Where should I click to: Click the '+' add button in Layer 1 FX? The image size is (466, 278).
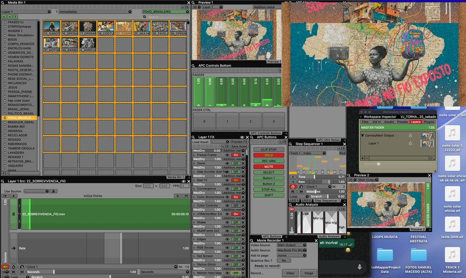pyautogui.click(x=223, y=146)
